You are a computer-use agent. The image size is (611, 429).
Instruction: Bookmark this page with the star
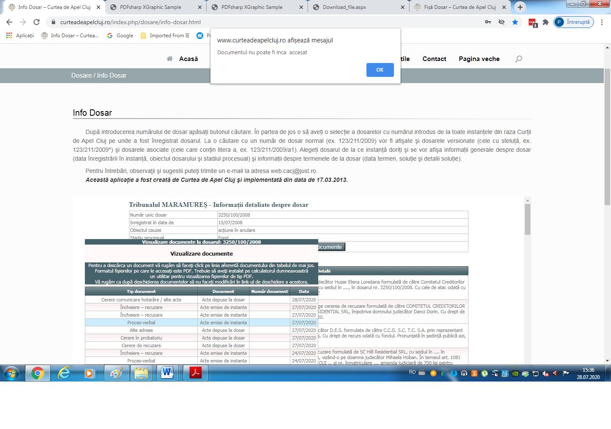(x=515, y=22)
